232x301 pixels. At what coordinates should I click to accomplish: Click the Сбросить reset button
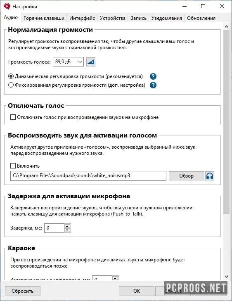point(23,291)
